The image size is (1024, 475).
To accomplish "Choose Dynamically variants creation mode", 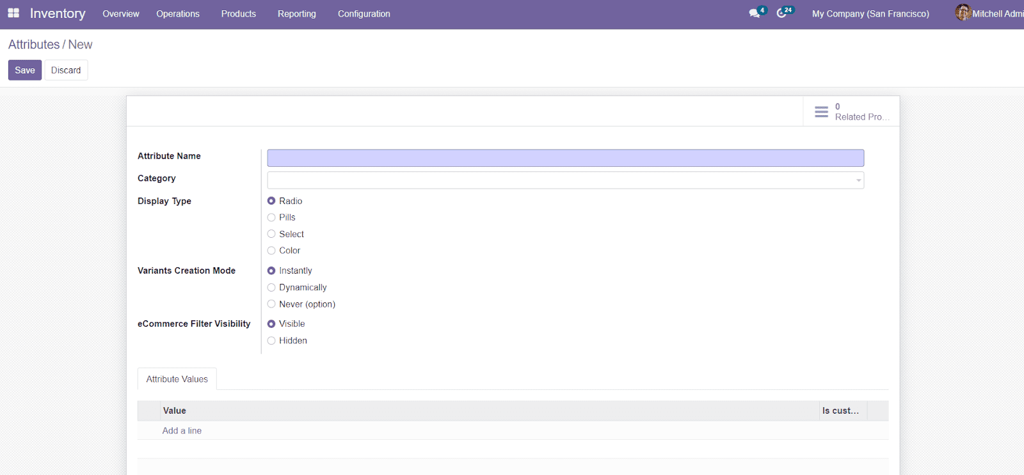I will (271, 288).
